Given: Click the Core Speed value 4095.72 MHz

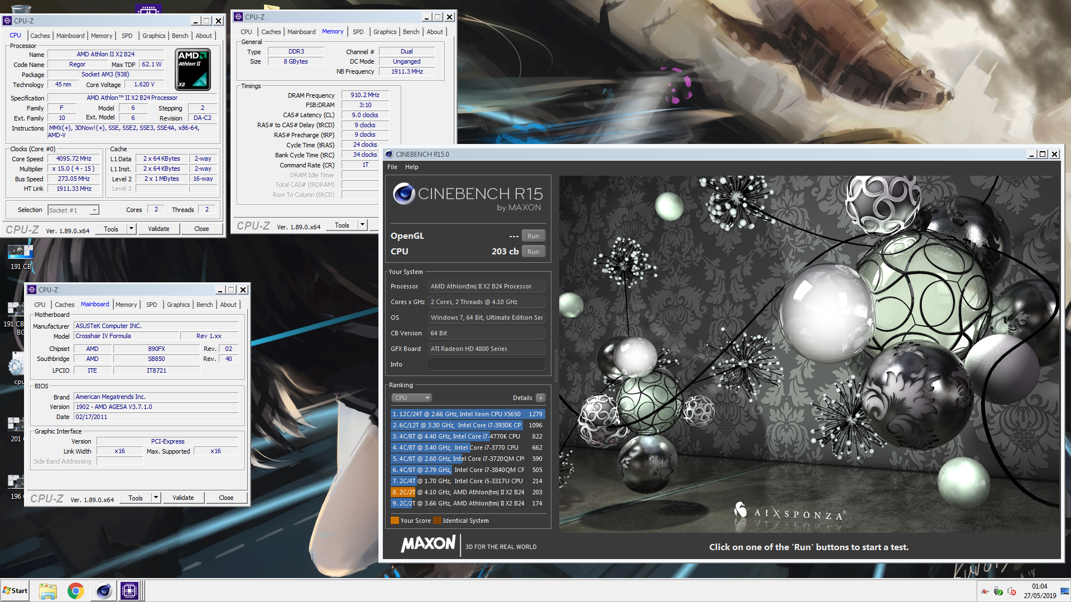Looking at the screenshot, I should click(74, 159).
